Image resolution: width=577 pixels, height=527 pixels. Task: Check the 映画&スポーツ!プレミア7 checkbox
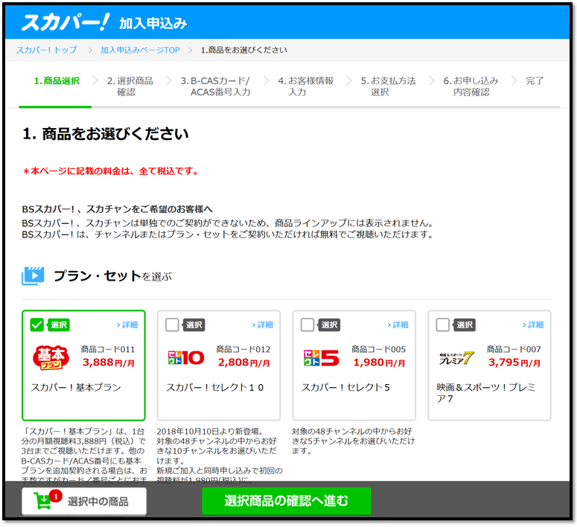point(443,325)
